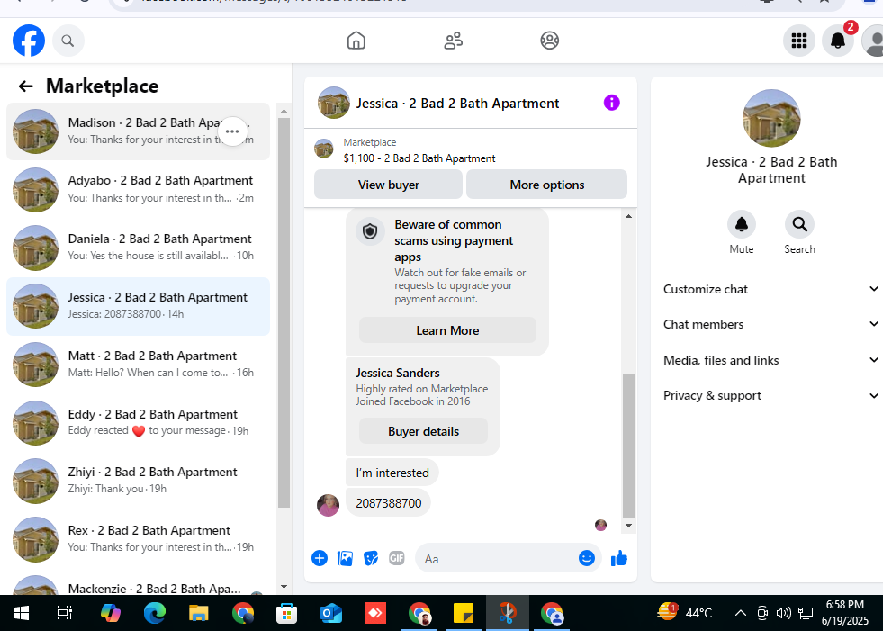Click the 2087388700 message bubble
Screen dimensions: 883x631
pyautogui.click(x=389, y=503)
